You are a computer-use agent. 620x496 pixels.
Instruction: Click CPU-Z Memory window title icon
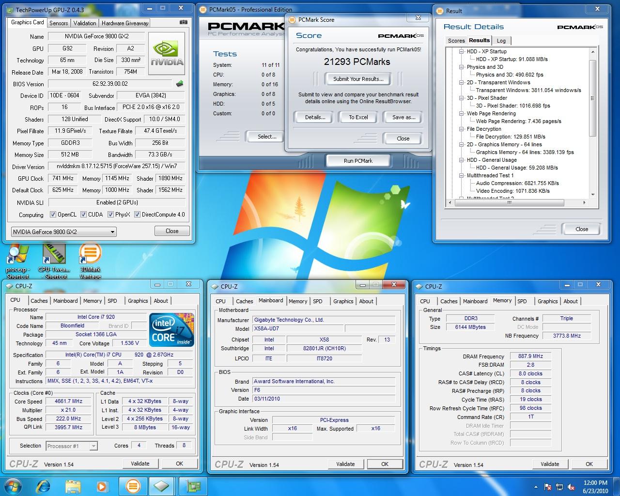pyautogui.click(x=419, y=286)
